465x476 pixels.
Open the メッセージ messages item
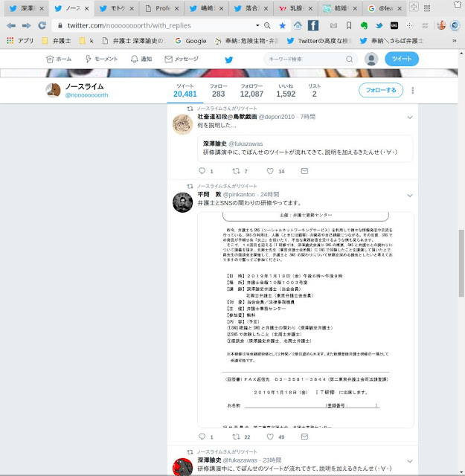182,59
